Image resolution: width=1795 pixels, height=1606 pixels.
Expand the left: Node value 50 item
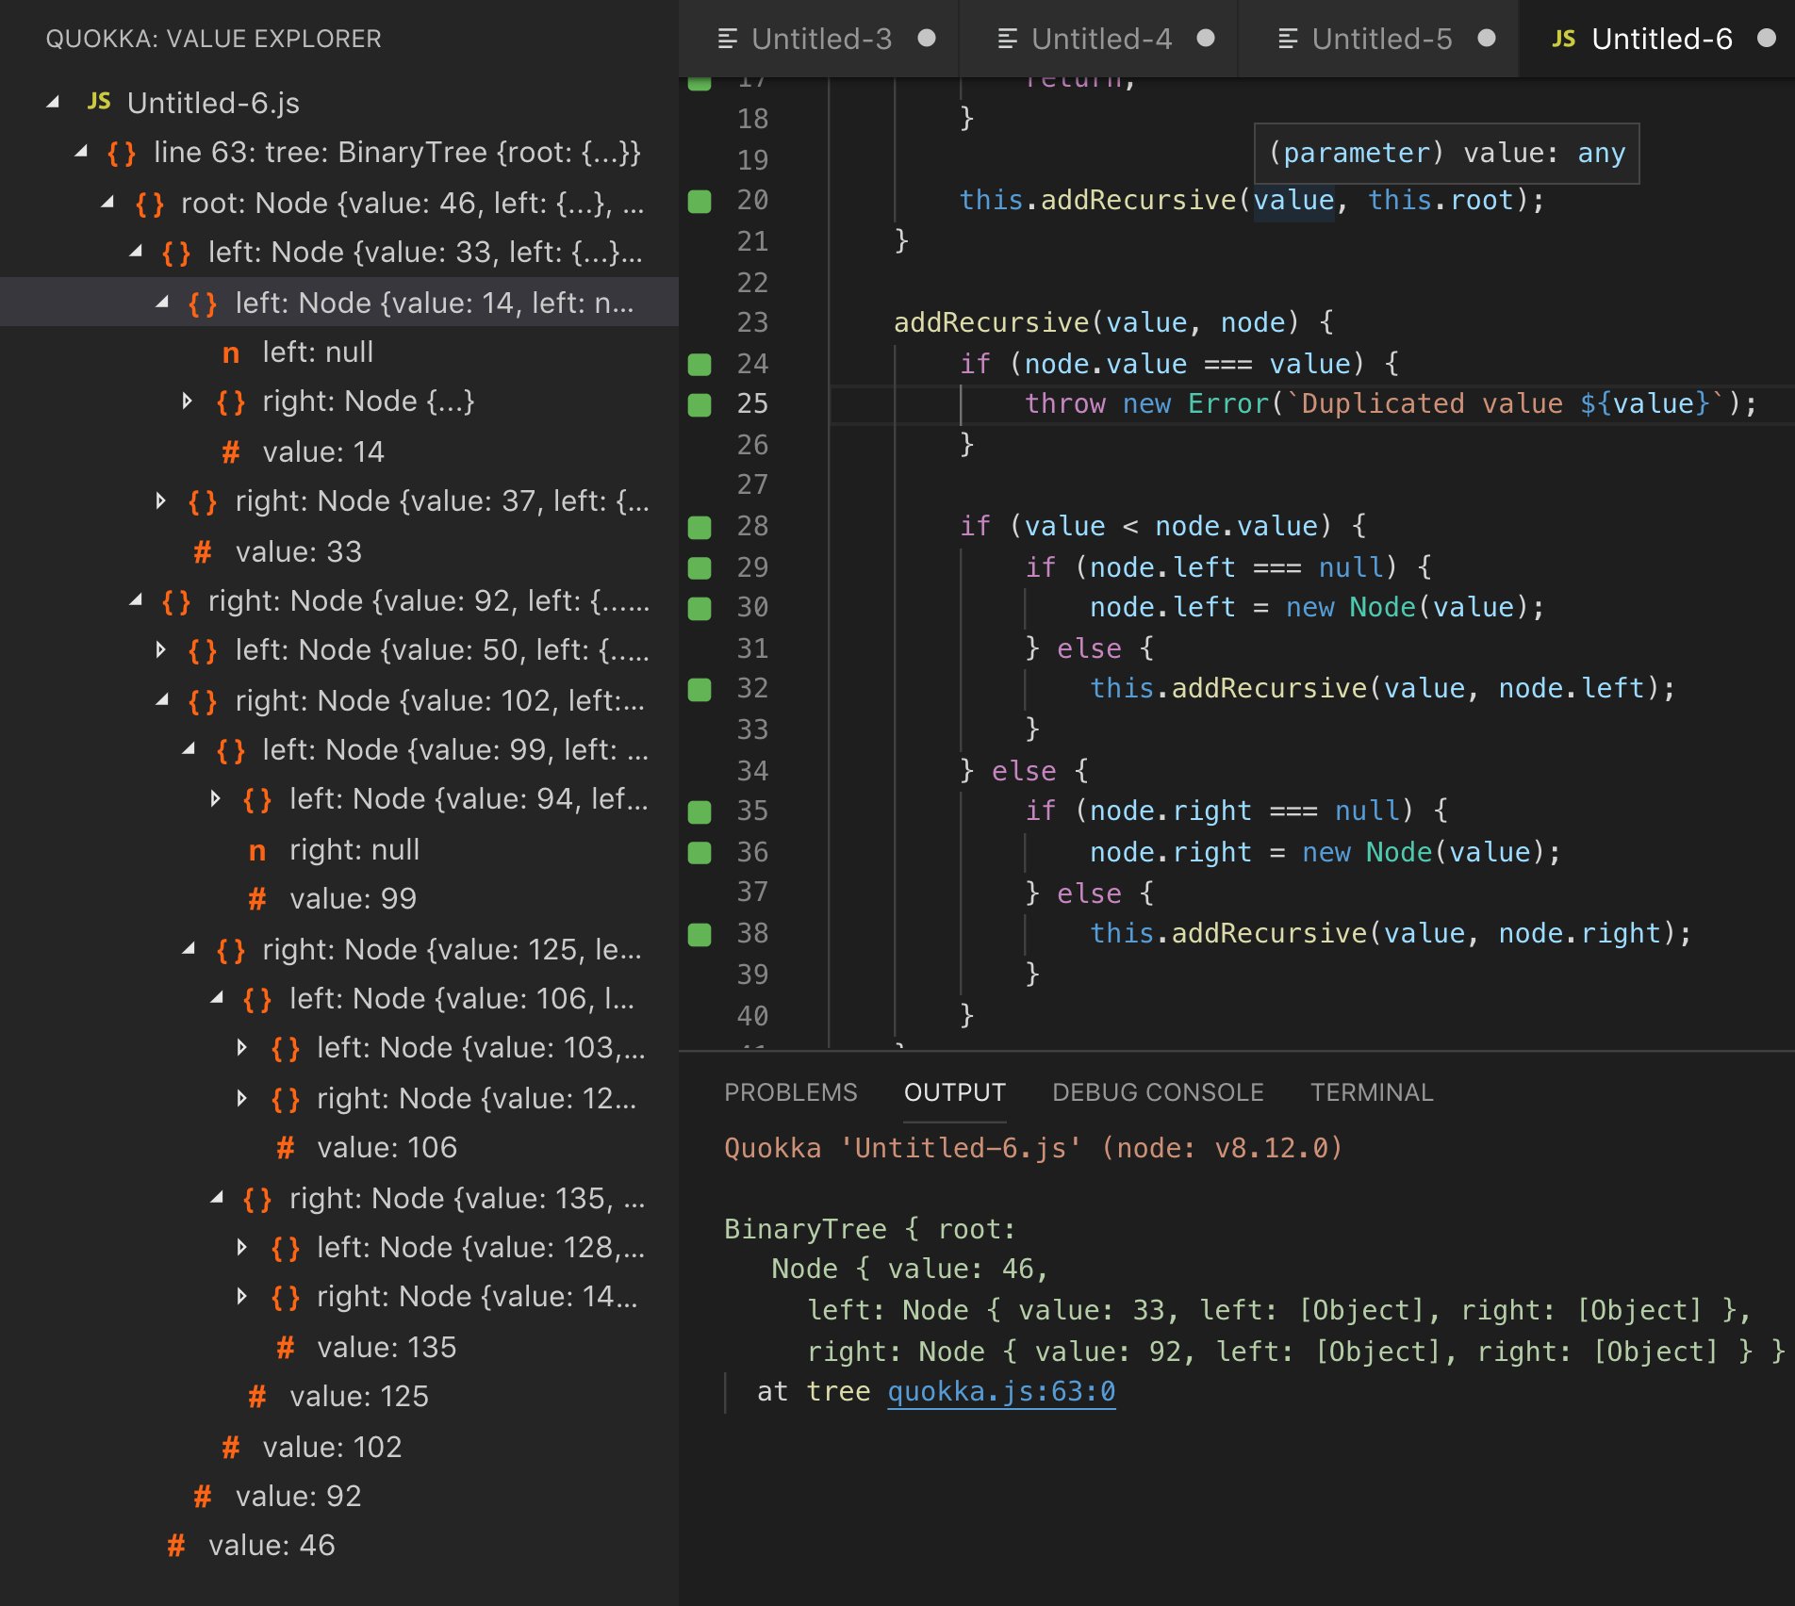[160, 650]
